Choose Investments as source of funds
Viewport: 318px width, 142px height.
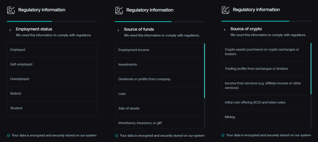159,65
